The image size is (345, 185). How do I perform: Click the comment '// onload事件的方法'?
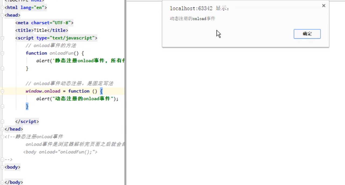51,45
